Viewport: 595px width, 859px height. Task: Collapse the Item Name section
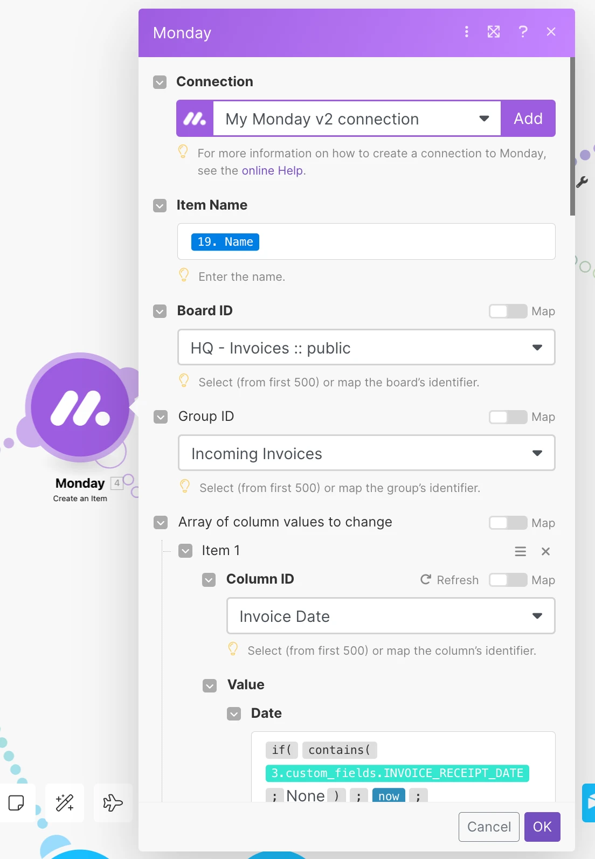160,205
